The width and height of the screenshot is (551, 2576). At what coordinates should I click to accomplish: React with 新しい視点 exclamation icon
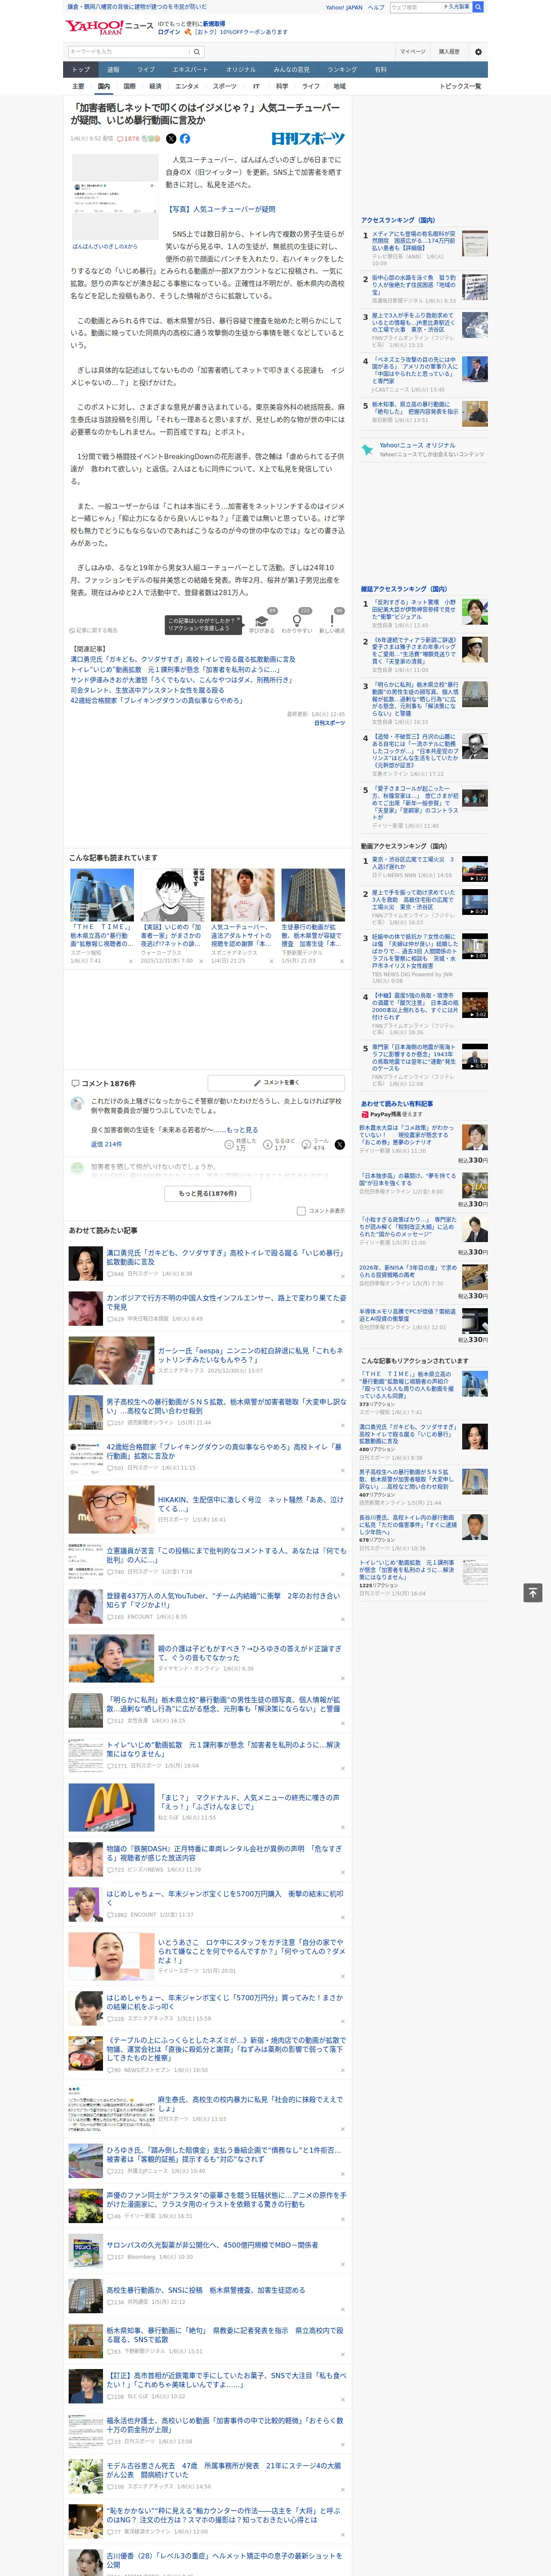(332, 621)
